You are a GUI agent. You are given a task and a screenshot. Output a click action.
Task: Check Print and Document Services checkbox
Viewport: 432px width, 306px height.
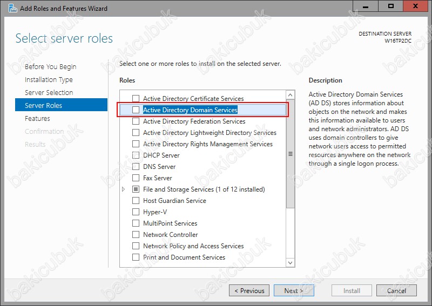(136, 257)
